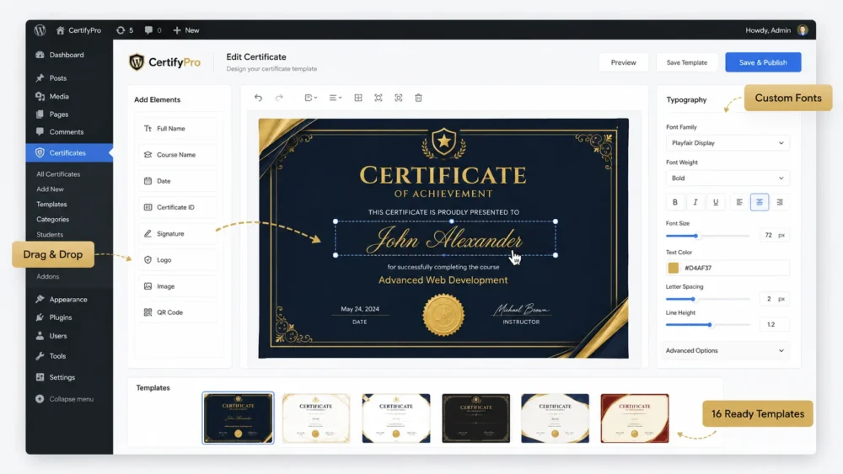Adjust the Line Height slider
Image resolution: width=843 pixels, height=474 pixels.
pos(710,325)
